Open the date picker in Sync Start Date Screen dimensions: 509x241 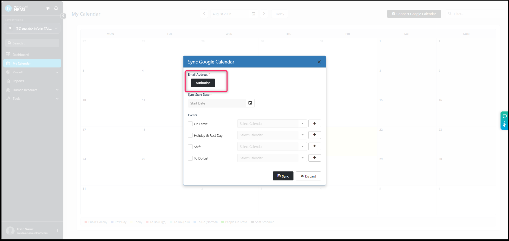coord(250,103)
